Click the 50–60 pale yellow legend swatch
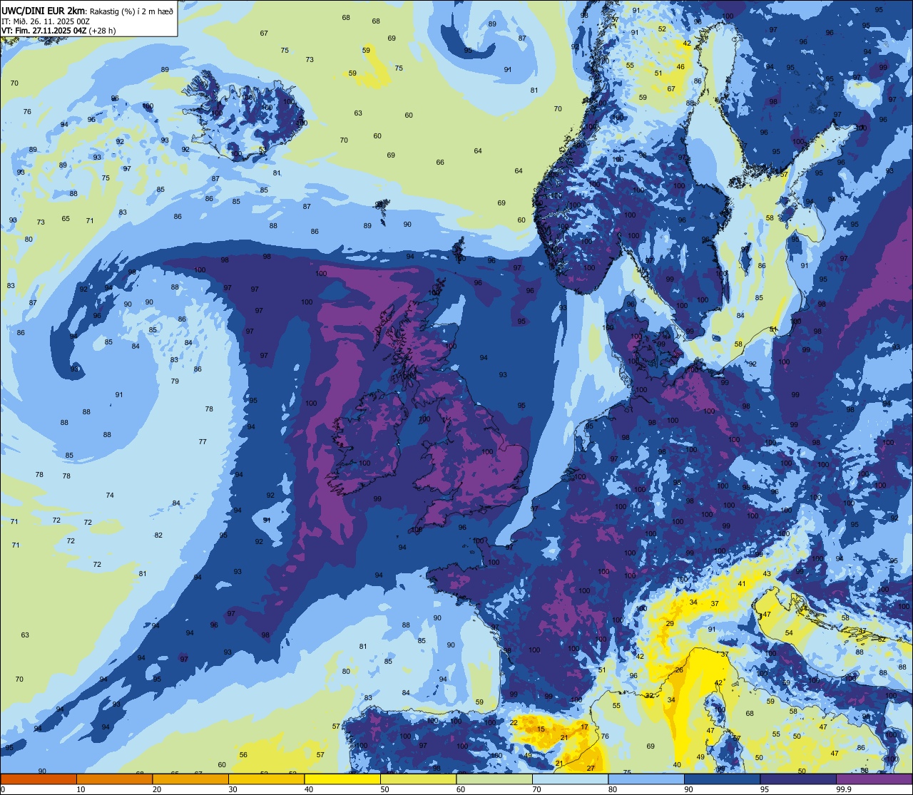The image size is (913, 795). (x=418, y=779)
